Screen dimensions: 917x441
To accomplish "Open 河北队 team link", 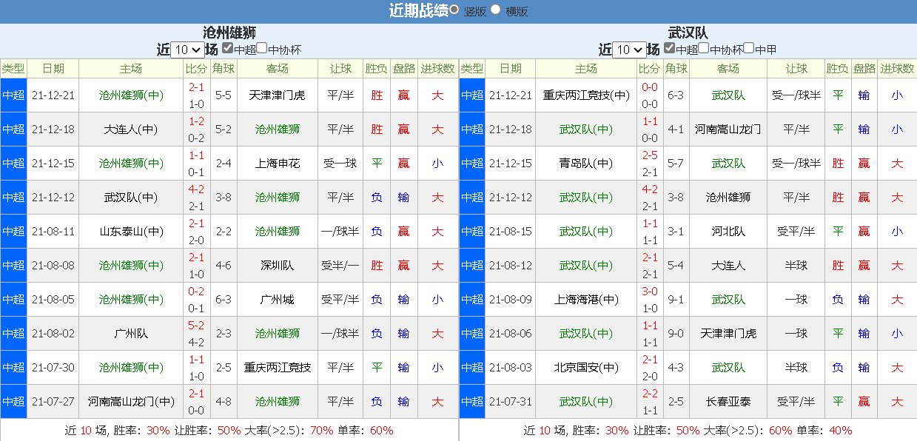I will tap(728, 231).
